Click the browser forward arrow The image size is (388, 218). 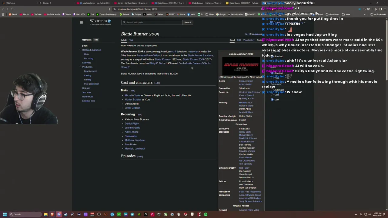pos(7,9)
